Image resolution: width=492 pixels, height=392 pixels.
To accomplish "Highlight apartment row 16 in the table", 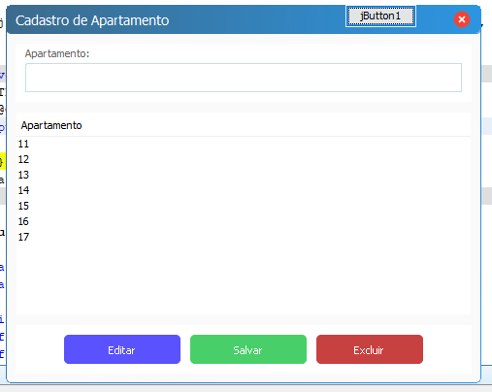I will pos(244,221).
